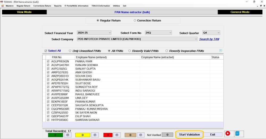266x139 pixels.
Task: Choose Reverify Valid PANs option
Action: 130,51
